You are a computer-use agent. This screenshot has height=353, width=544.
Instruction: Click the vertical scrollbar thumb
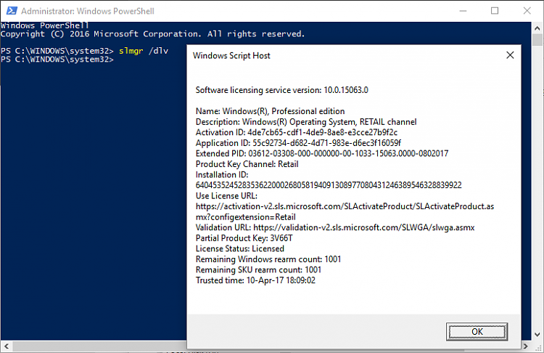(537, 40)
